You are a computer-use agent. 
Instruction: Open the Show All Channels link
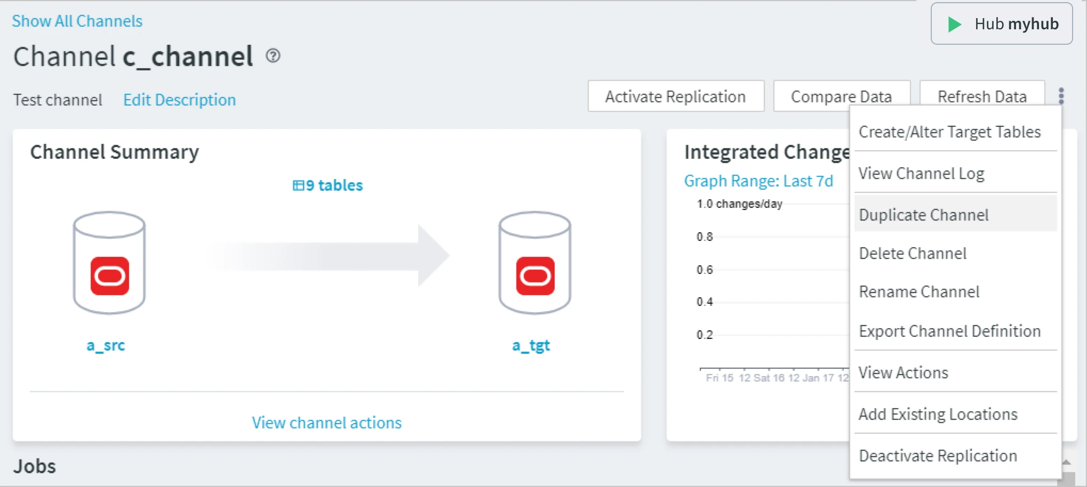(77, 21)
